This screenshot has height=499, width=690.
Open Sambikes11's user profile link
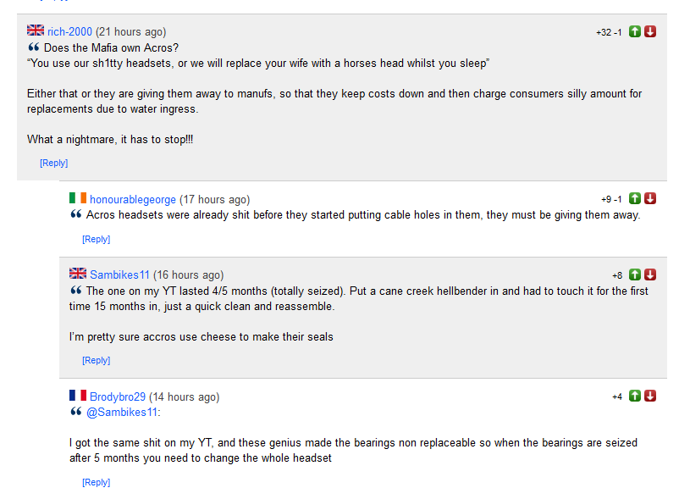click(x=119, y=274)
